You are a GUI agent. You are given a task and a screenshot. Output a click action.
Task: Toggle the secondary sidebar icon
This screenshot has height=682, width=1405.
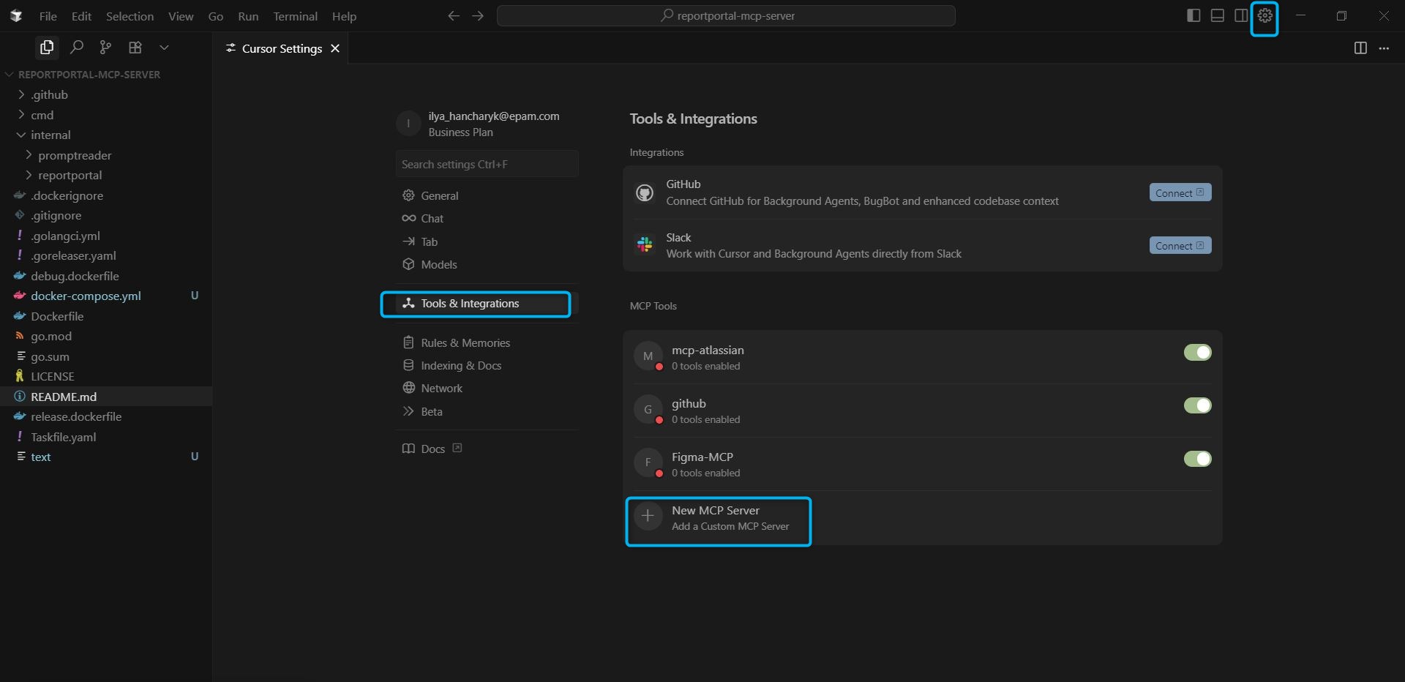pos(1241,15)
